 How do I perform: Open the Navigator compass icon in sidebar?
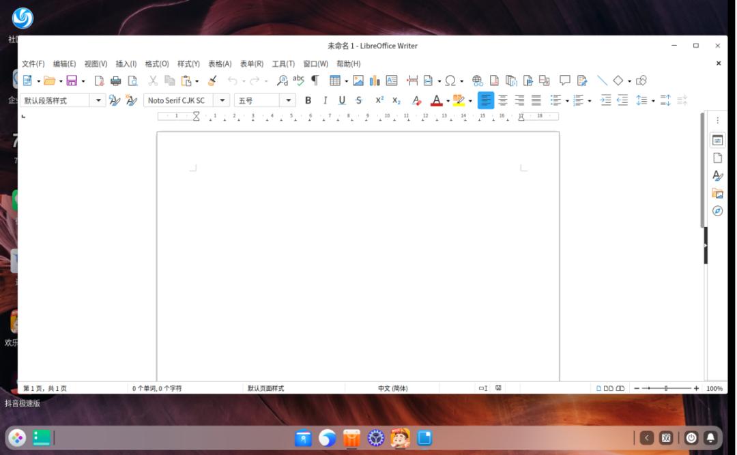pyautogui.click(x=717, y=211)
